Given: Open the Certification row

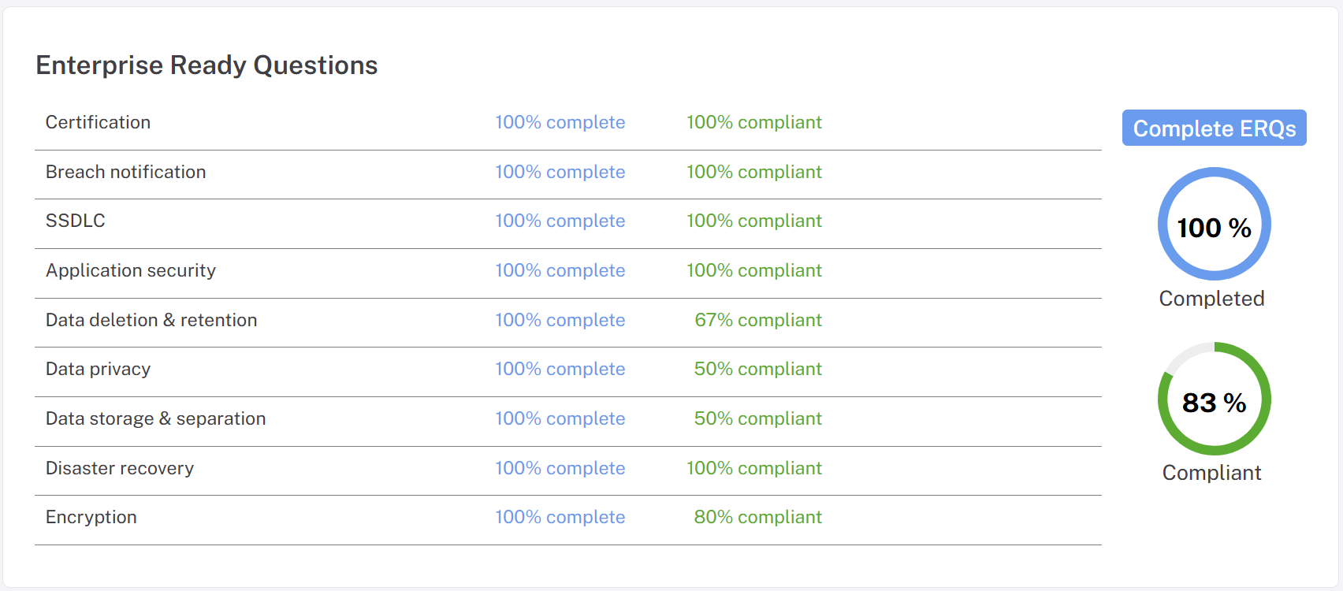Looking at the screenshot, I should tap(98, 123).
